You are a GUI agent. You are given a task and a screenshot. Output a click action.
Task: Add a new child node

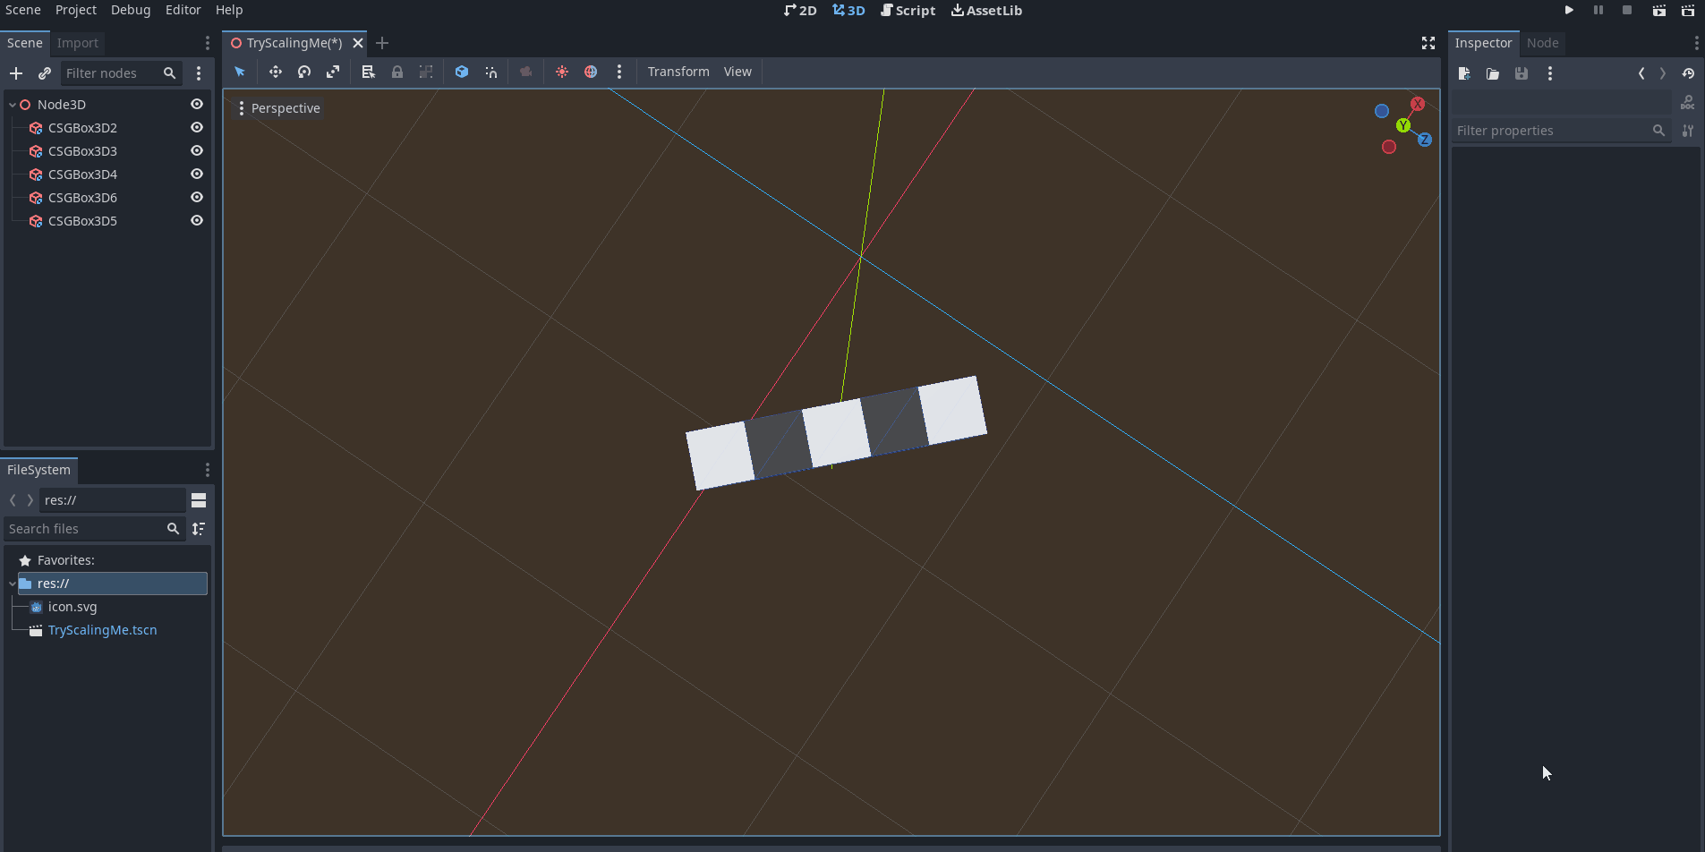point(16,73)
